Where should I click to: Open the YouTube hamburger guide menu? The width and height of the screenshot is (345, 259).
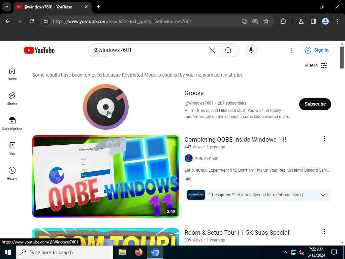[12, 50]
